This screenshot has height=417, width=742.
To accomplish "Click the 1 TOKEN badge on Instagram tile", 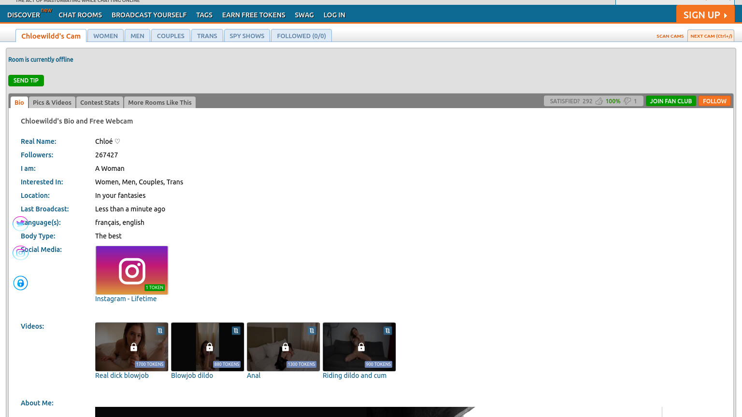I will pos(155,288).
